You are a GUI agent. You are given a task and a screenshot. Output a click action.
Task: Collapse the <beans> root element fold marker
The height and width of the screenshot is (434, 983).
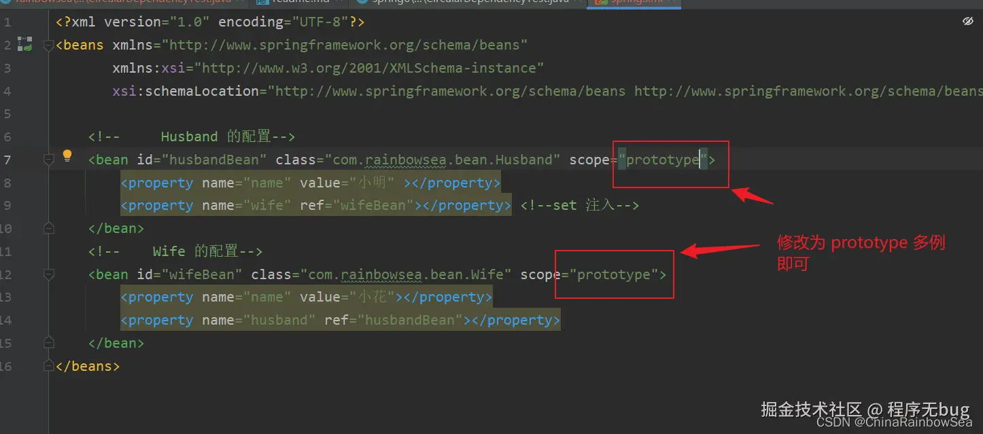click(48, 46)
